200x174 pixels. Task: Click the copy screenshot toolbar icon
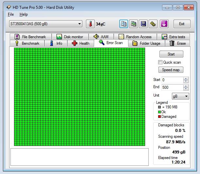[133, 24]
